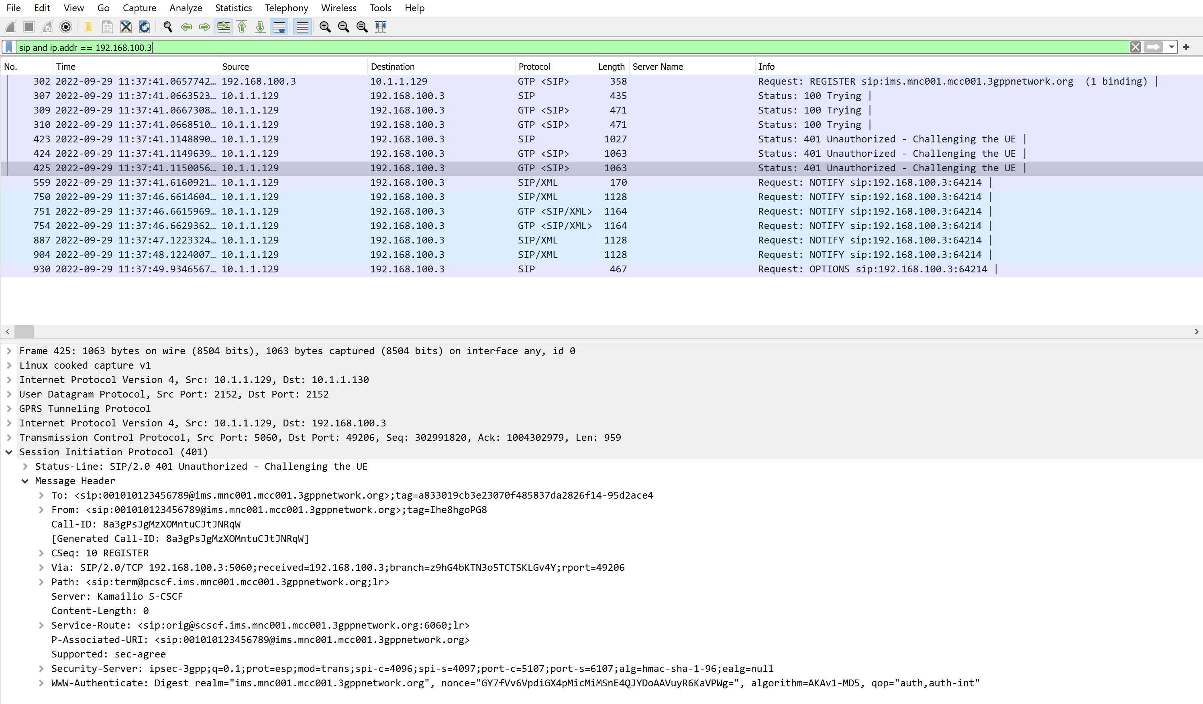Open the Statistics menu
Image resolution: width=1203 pixels, height=704 pixels.
point(233,8)
